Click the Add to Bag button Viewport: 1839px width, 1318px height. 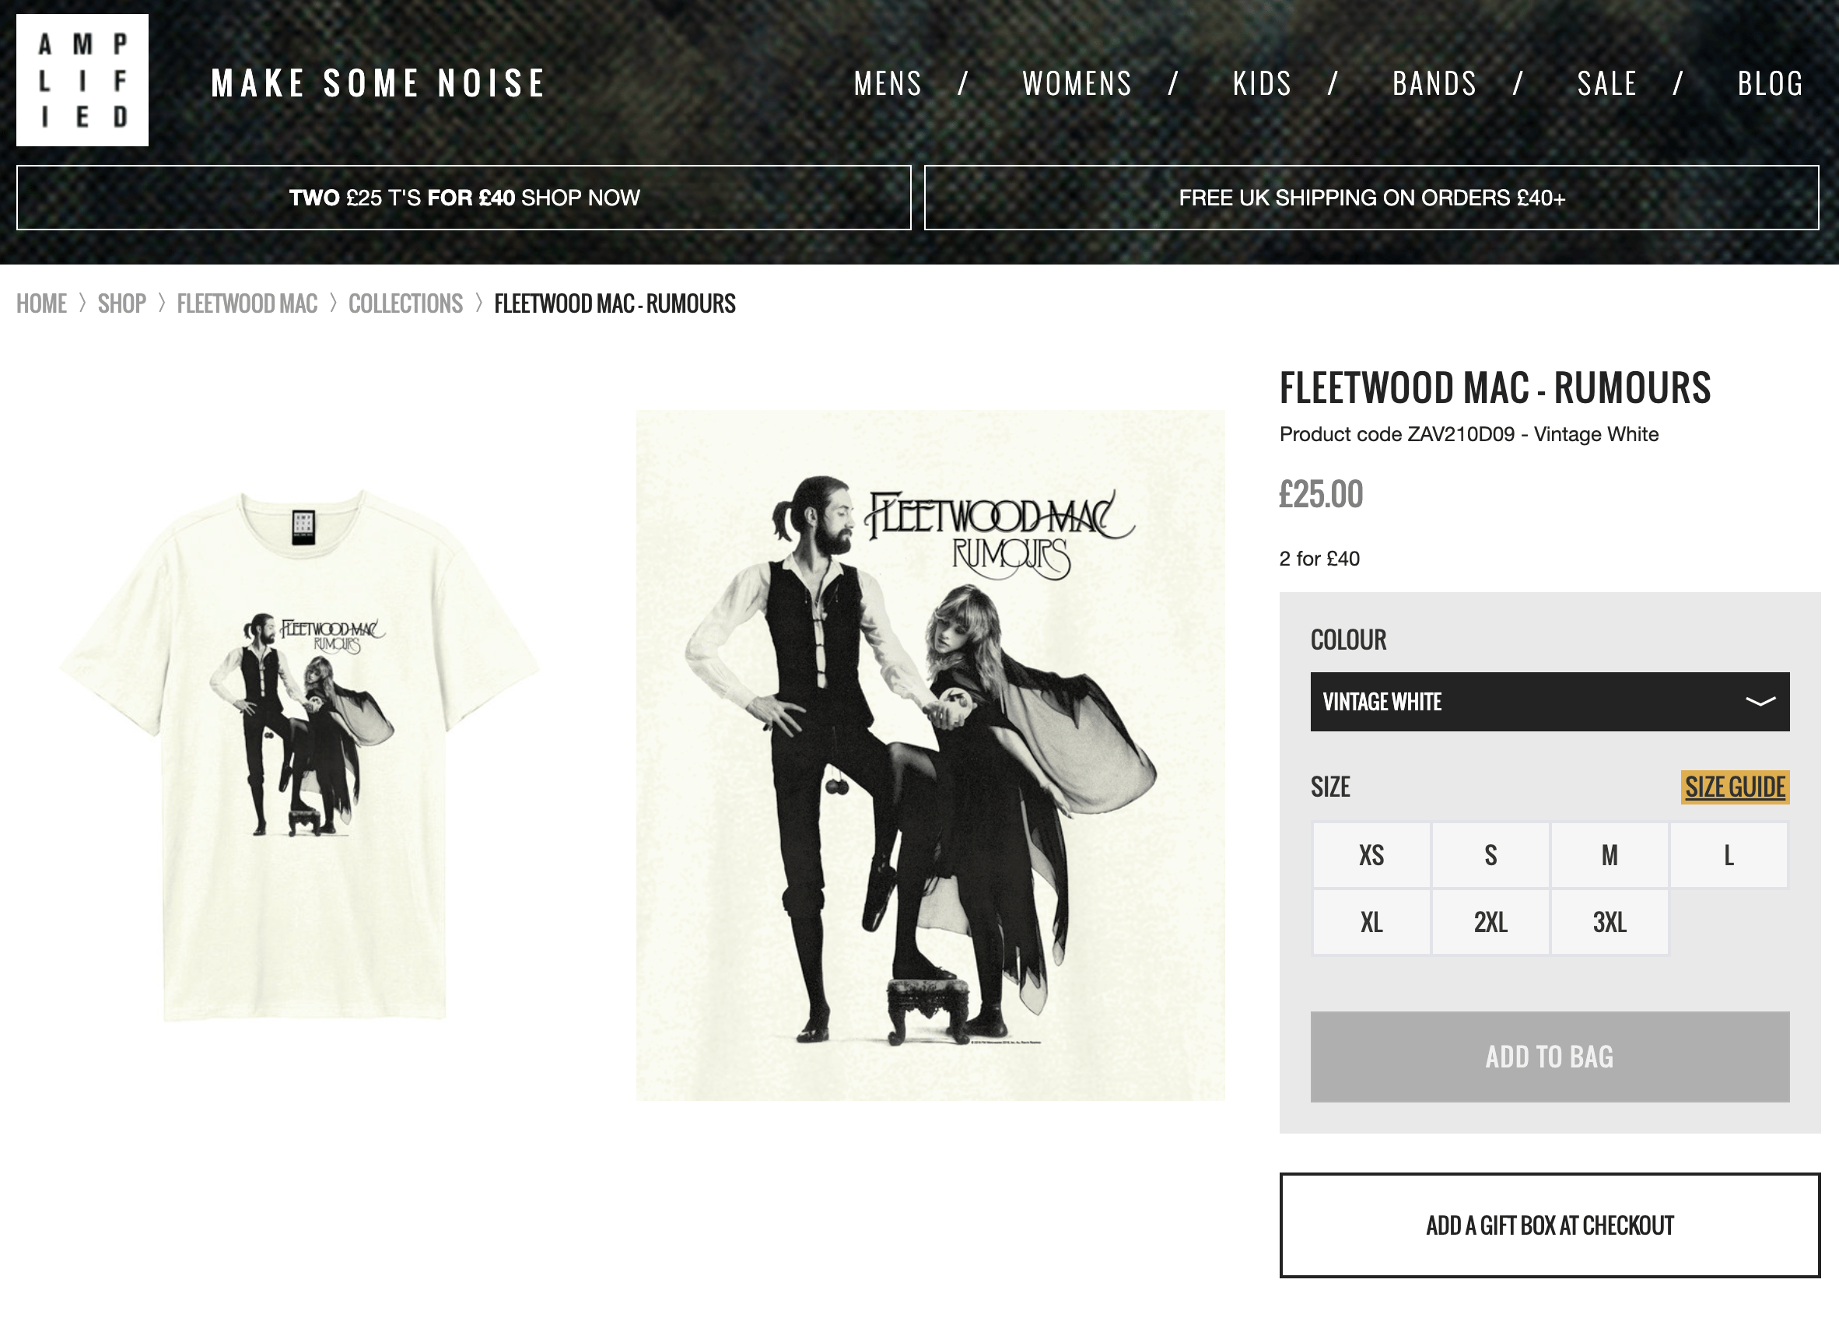[x=1550, y=1057]
